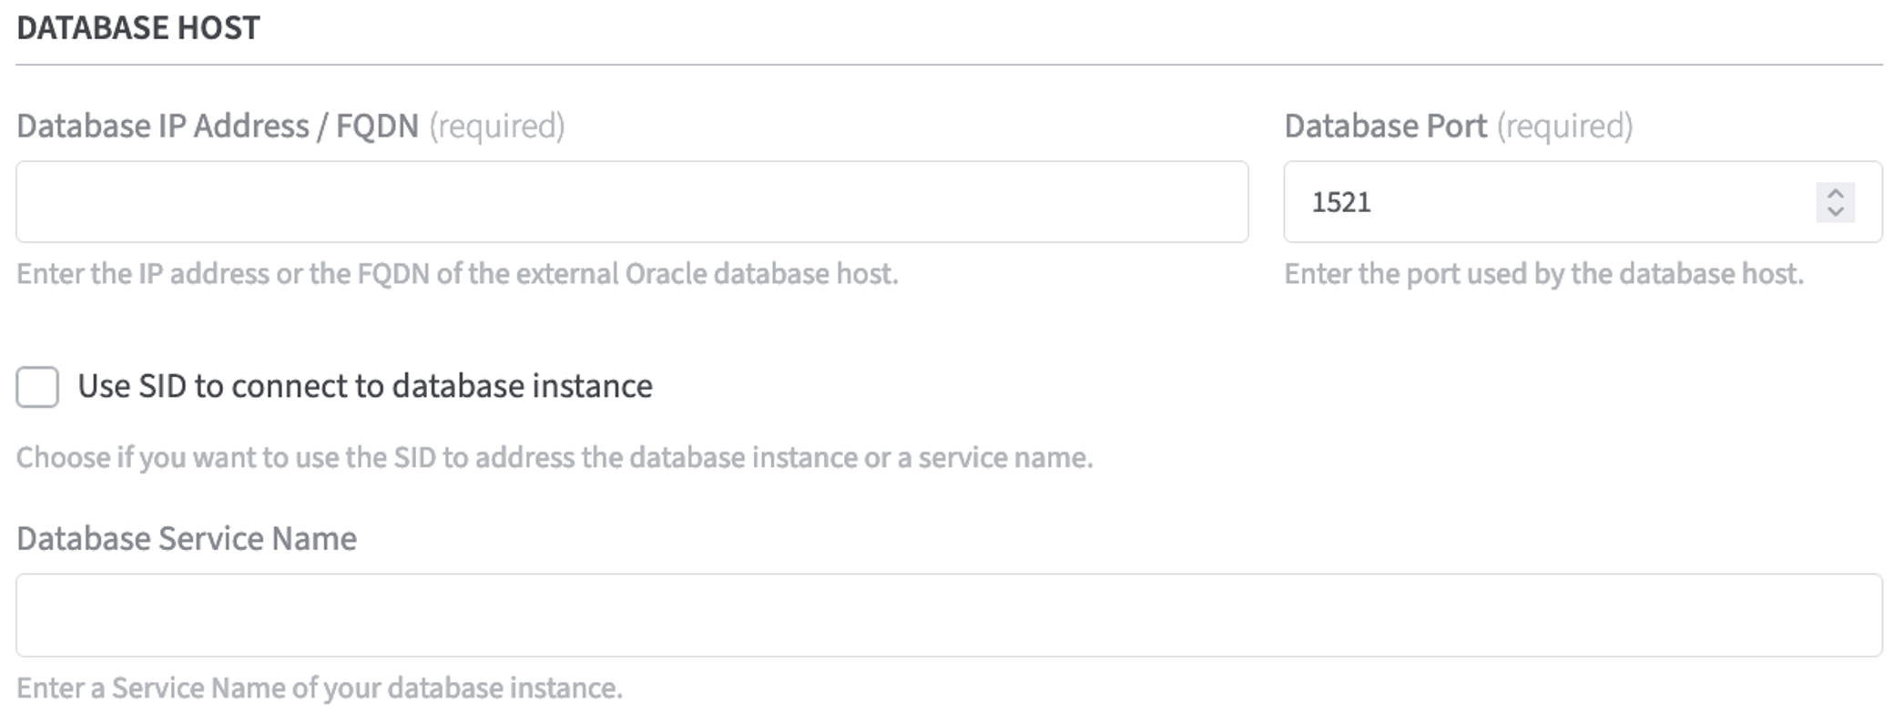Select the Database Service Name text box
1903x712 pixels.
click(949, 615)
